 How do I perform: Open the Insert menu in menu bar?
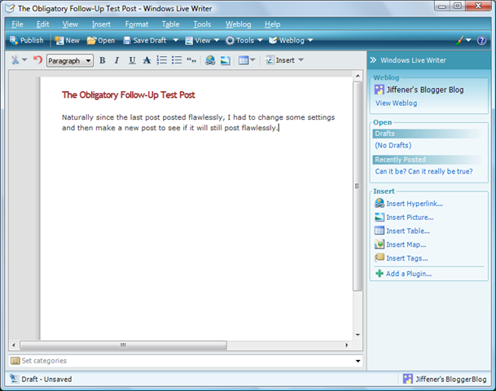tap(101, 24)
